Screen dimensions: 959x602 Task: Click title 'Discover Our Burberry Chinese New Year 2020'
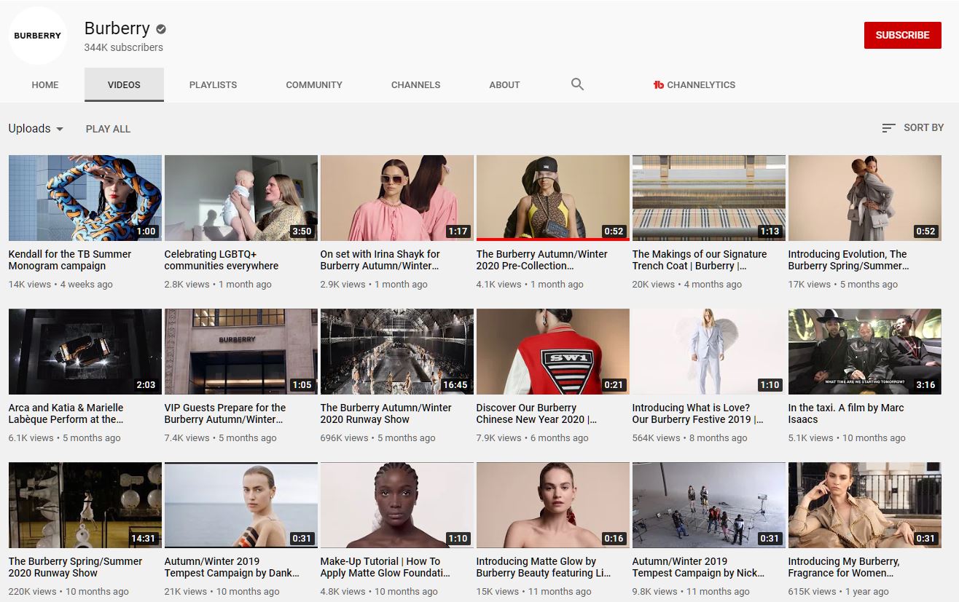coord(536,413)
